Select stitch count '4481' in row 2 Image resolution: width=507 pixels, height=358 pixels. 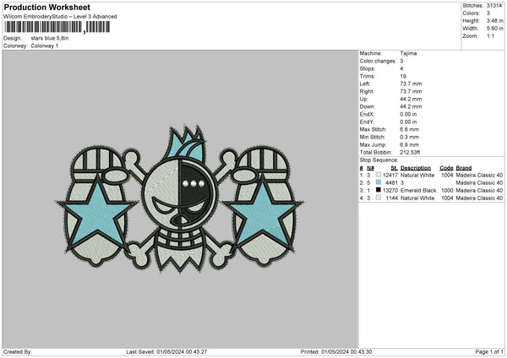(391, 183)
